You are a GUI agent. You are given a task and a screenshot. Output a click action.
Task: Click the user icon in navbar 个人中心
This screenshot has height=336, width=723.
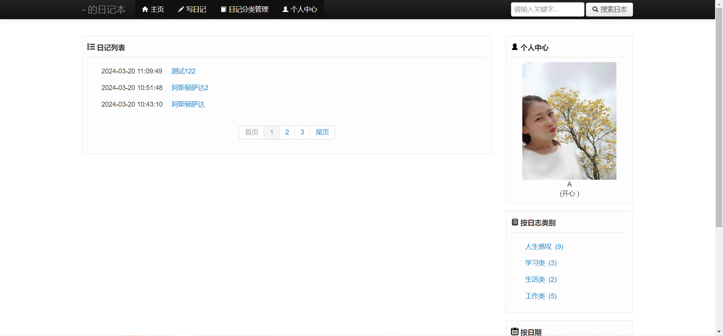coord(285,9)
